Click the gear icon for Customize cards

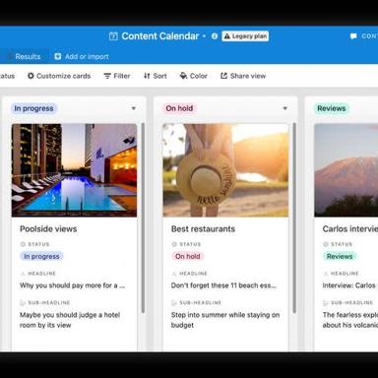tap(31, 76)
